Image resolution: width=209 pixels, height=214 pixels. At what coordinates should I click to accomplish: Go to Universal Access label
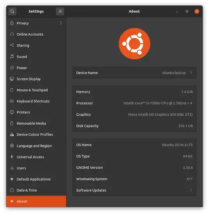pos(30,157)
